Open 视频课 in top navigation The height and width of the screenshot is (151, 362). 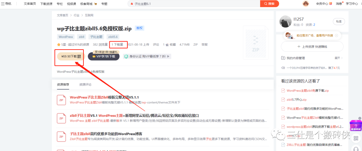72,4
